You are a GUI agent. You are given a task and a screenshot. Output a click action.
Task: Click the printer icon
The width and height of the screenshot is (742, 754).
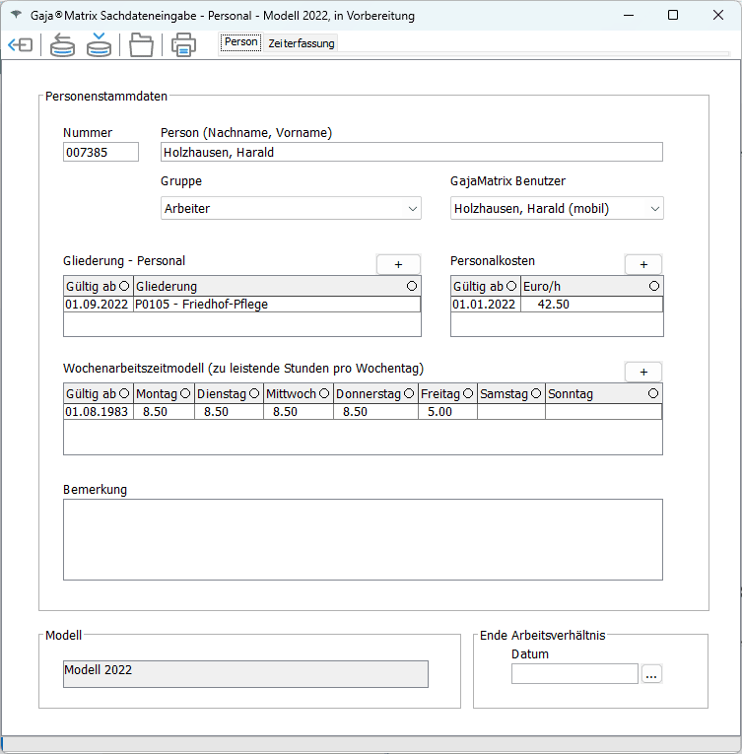[x=183, y=45]
